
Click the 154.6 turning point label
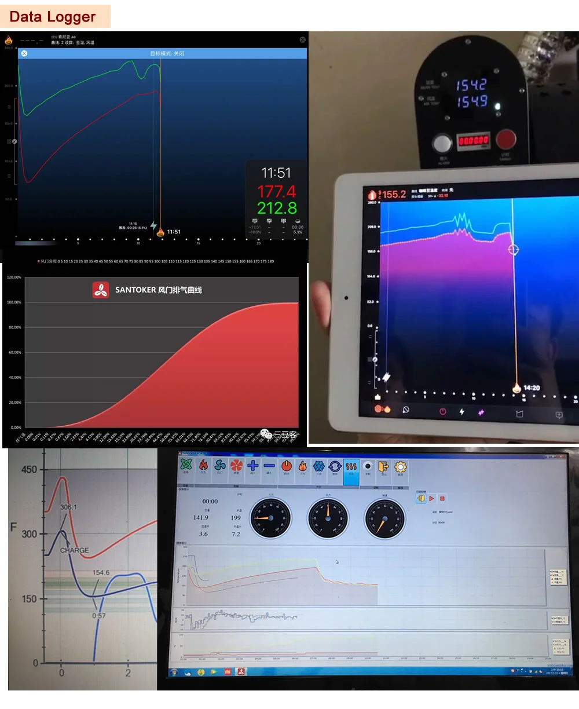pyautogui.click(x=101, y=572)
